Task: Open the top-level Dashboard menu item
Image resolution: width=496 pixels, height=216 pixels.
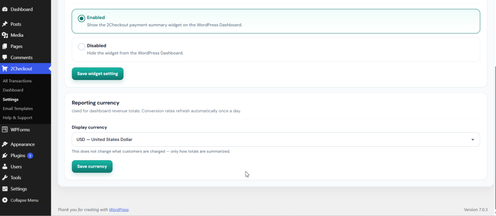Action: (x=25, y=10)
